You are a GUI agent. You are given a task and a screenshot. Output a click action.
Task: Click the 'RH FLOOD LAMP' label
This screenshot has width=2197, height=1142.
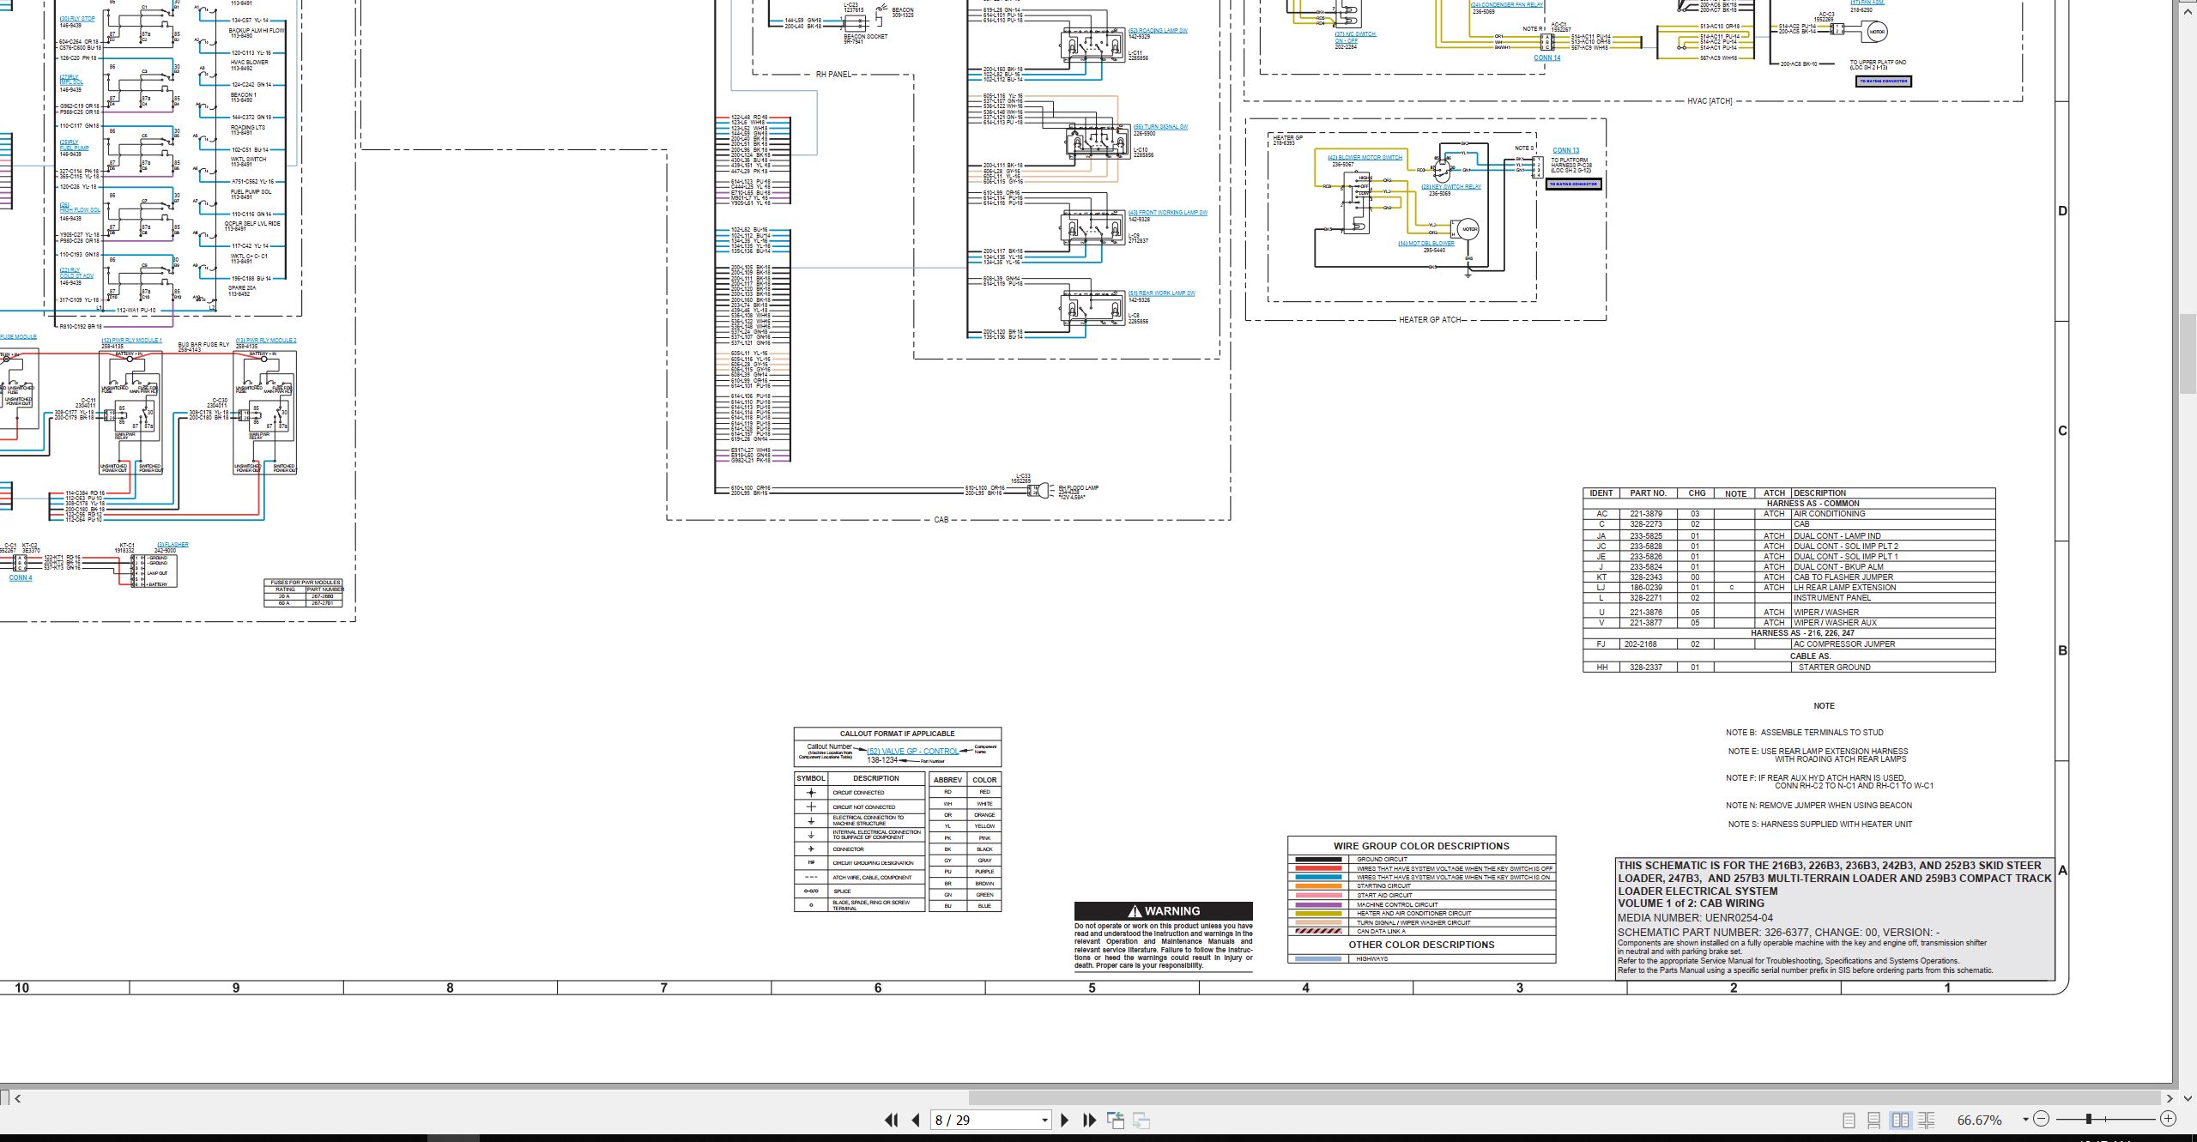[1078, 488]
